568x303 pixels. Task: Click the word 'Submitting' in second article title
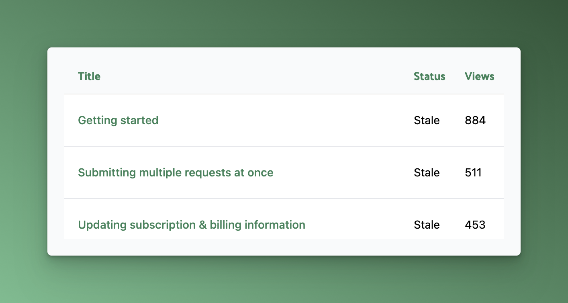(x=107, y=173)
